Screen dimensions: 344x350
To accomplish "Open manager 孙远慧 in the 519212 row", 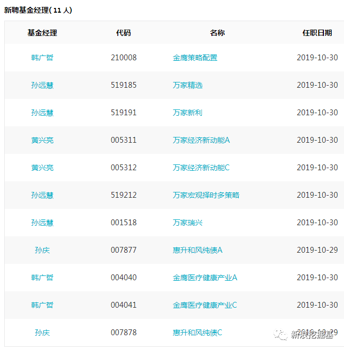I will tap(42, 195).
